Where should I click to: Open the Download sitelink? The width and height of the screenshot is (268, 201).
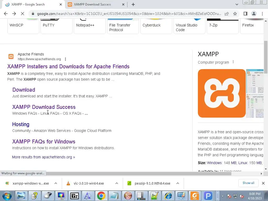click(x=24, y=90)
